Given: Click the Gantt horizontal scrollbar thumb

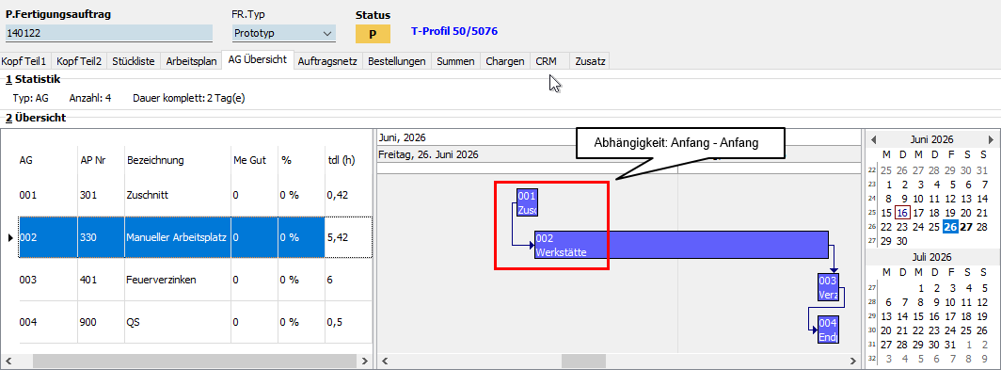Looking at the screenshot, I should coord(583,361).
